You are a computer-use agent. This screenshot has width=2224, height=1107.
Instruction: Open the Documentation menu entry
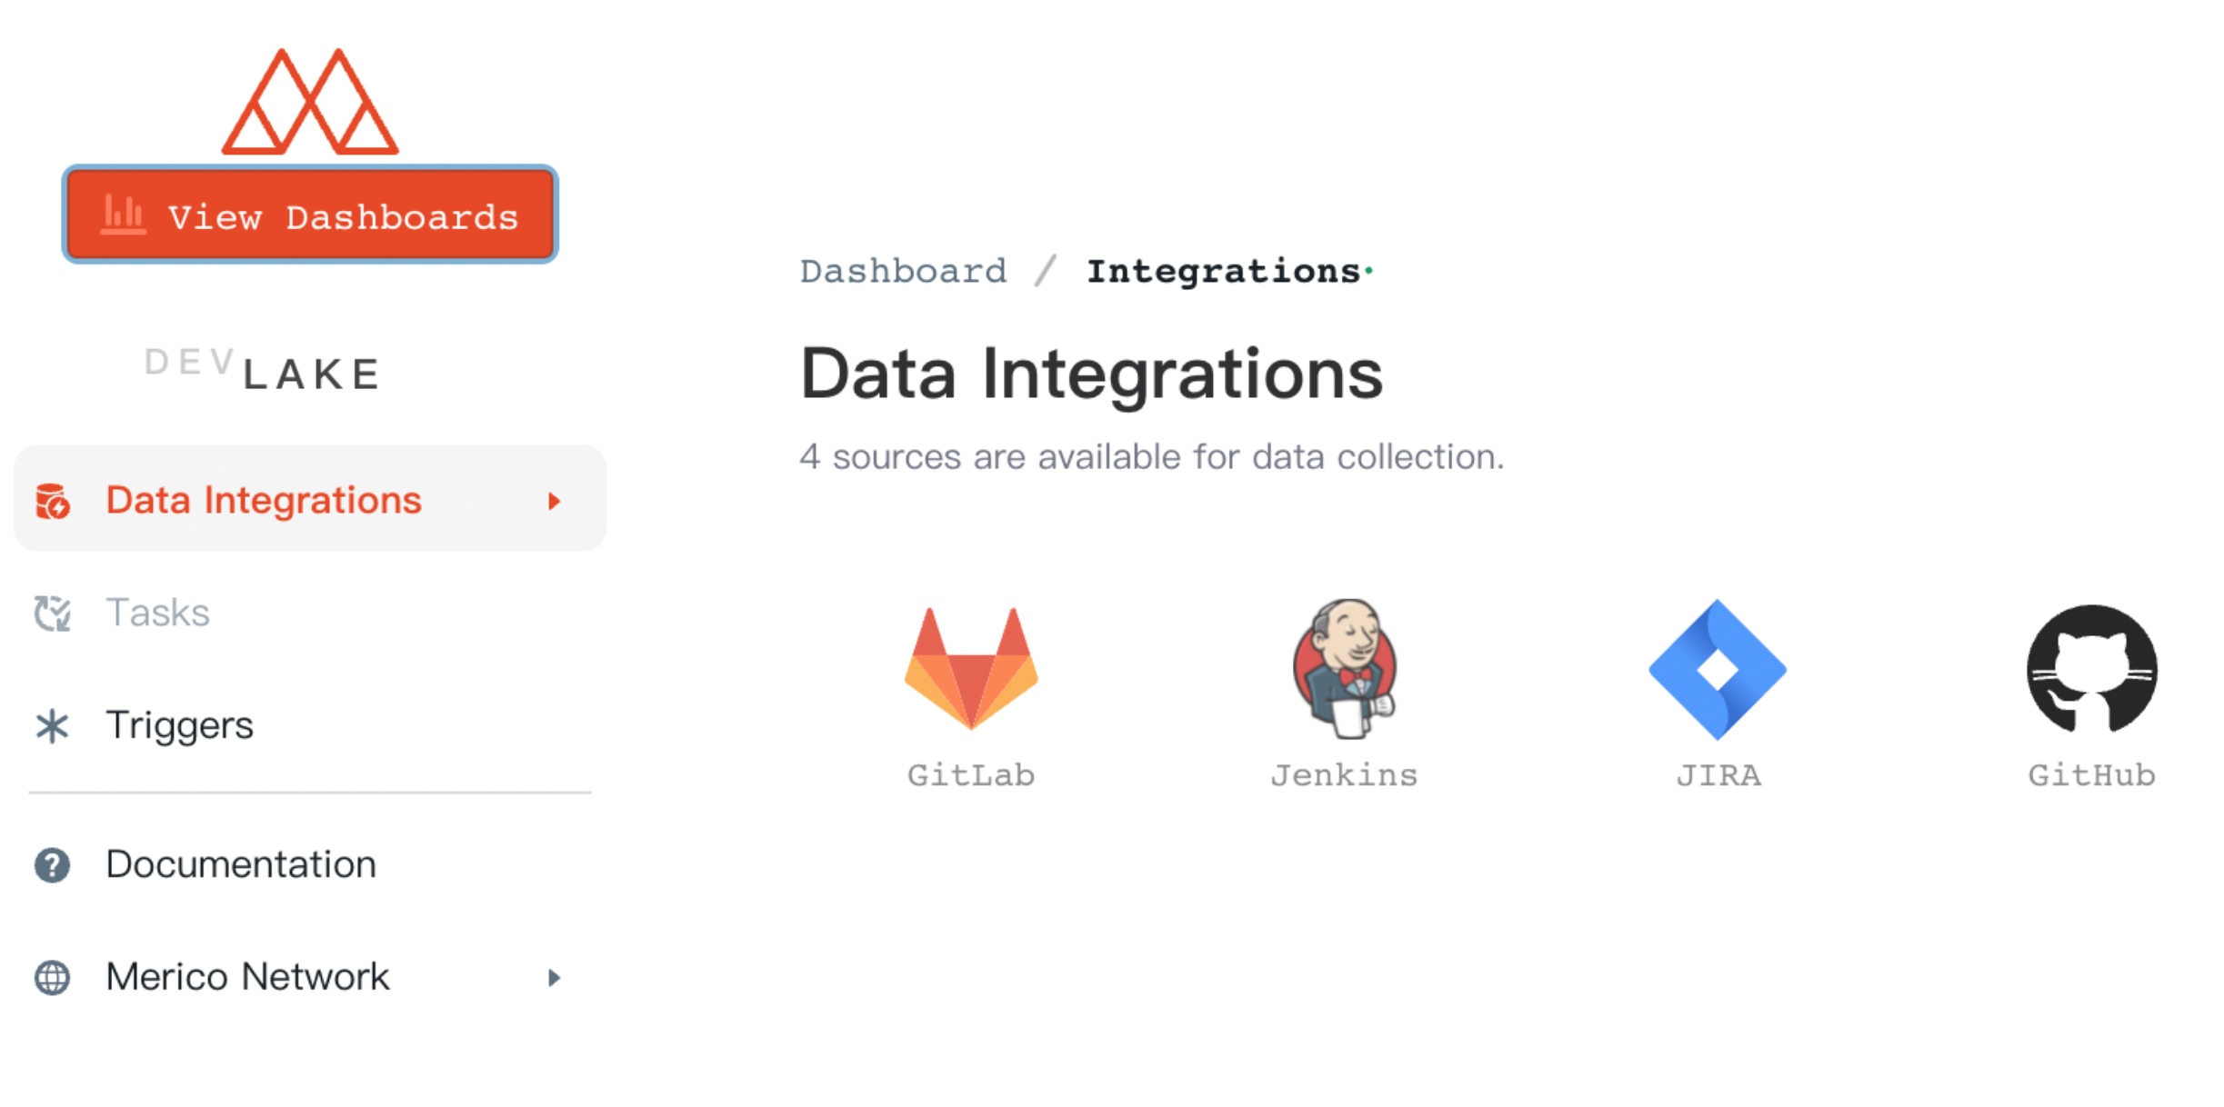click(240, 865)
